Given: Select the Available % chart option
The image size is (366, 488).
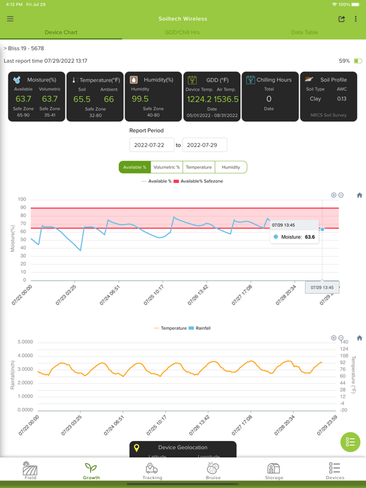Looking at the screenshot, I should point(135,167).
